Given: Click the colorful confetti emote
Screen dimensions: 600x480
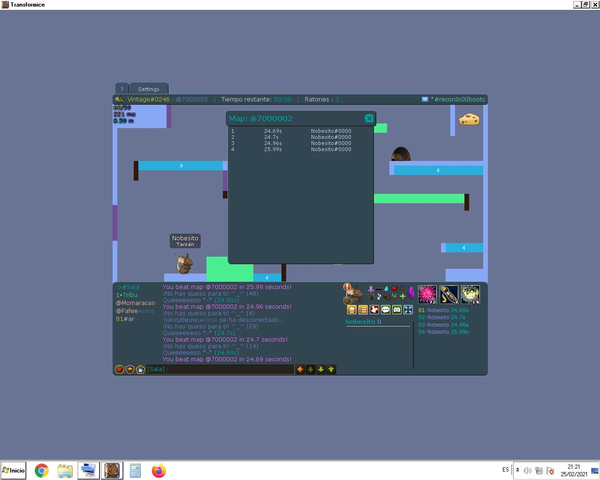Looking at the screenshot, I should point(395,296).
